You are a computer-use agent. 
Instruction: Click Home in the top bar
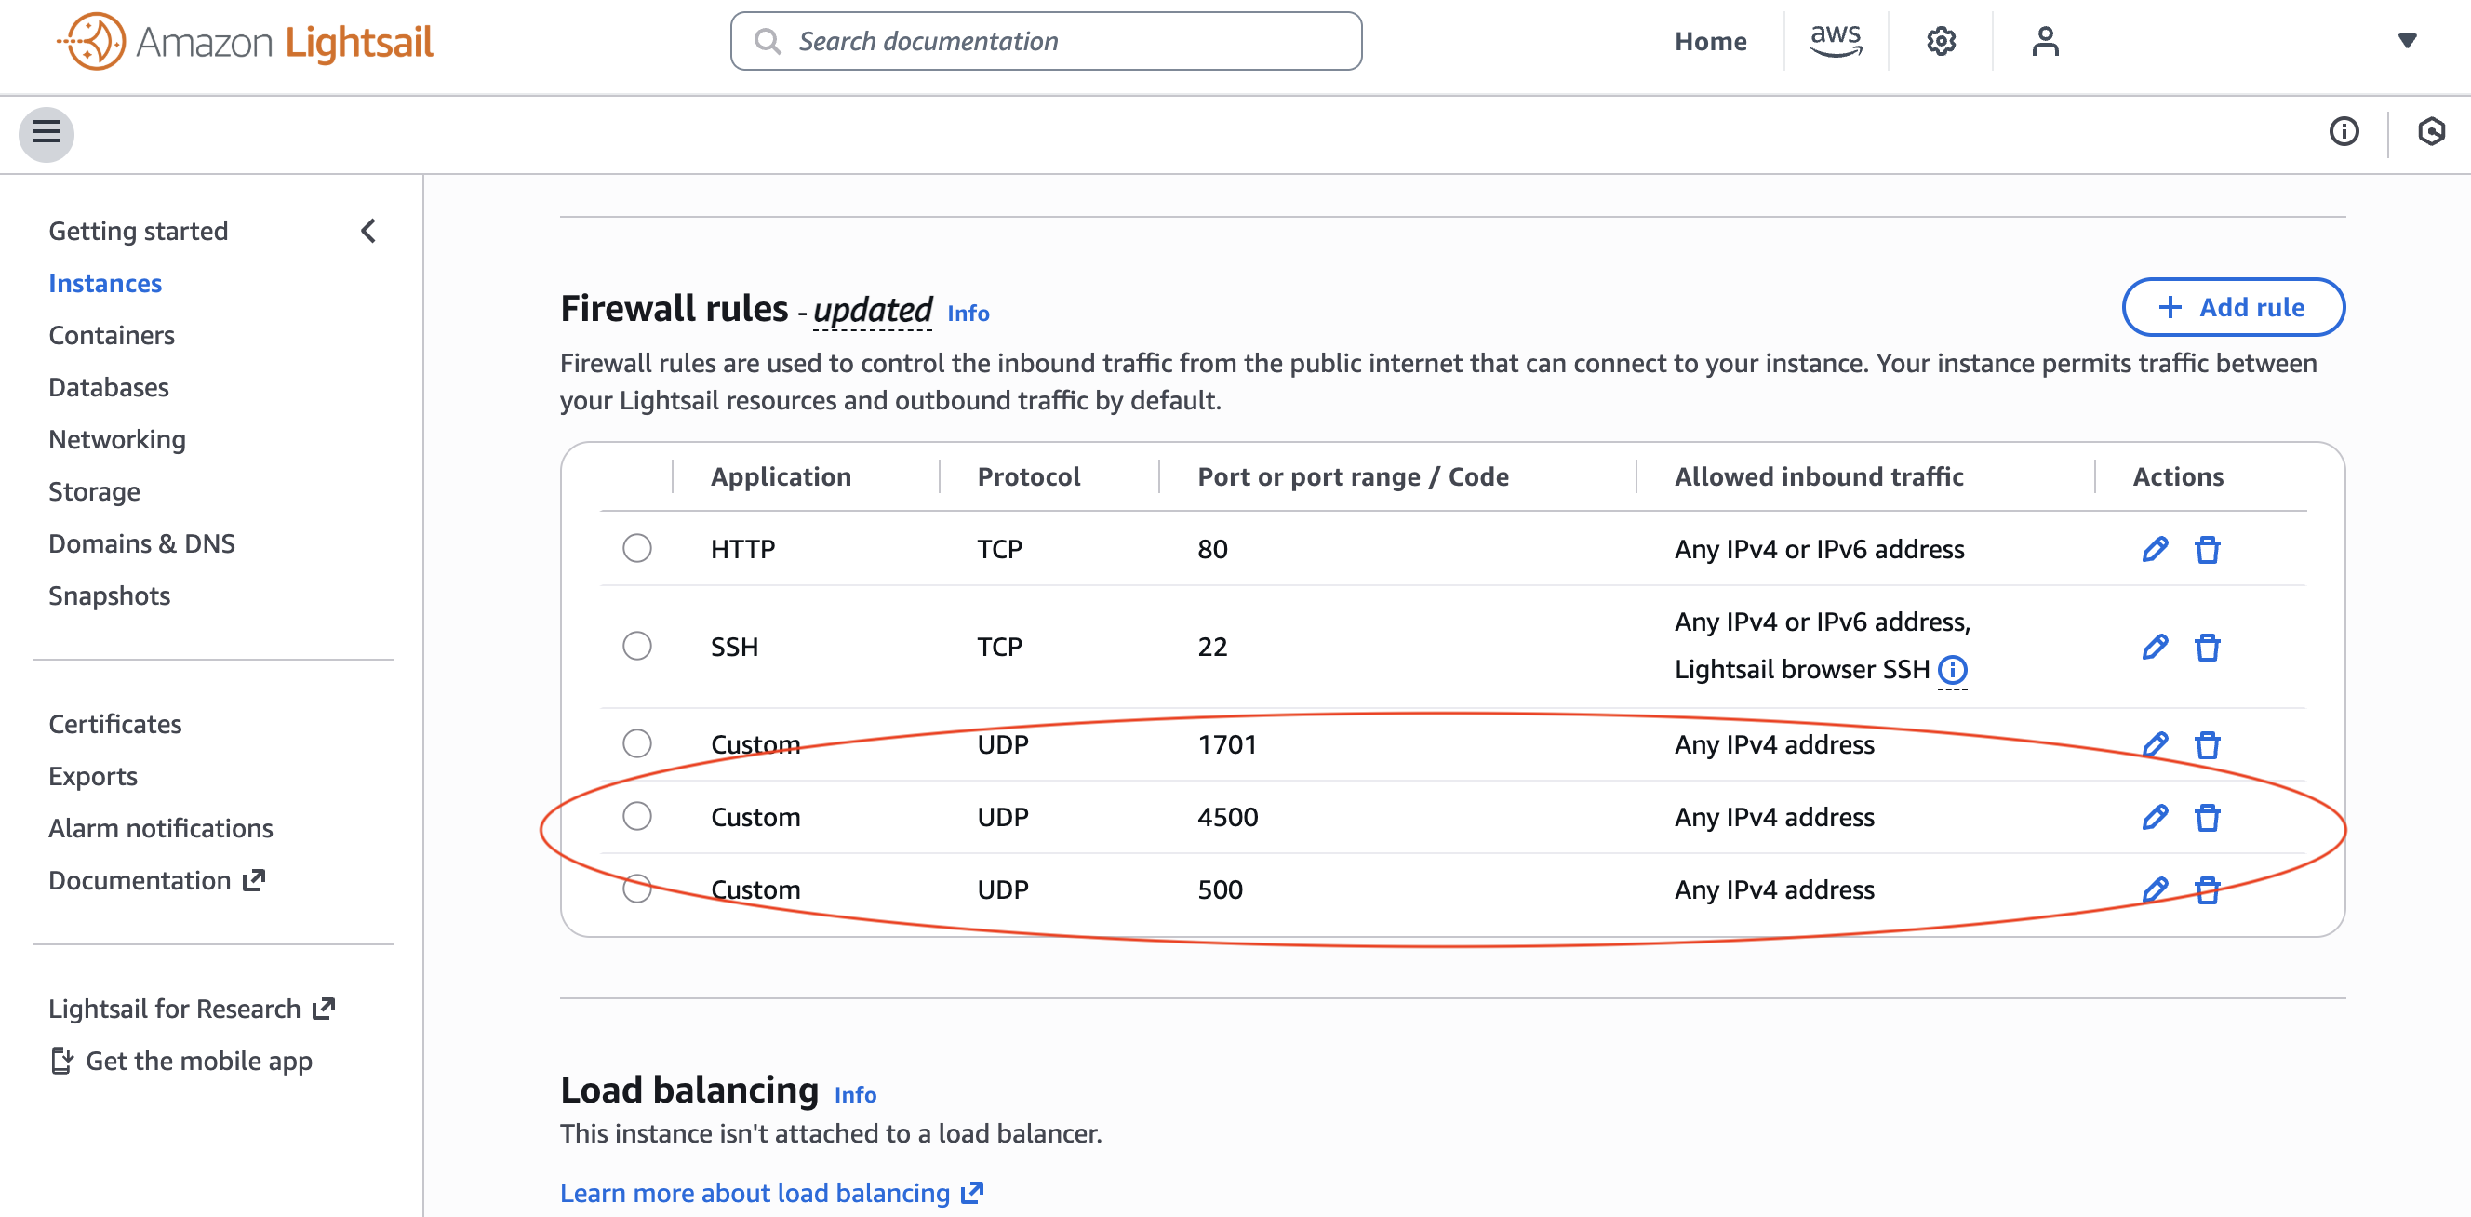point(1709,41)
